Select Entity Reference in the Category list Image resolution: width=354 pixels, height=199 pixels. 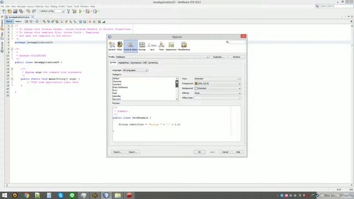(x=120, y=87)
